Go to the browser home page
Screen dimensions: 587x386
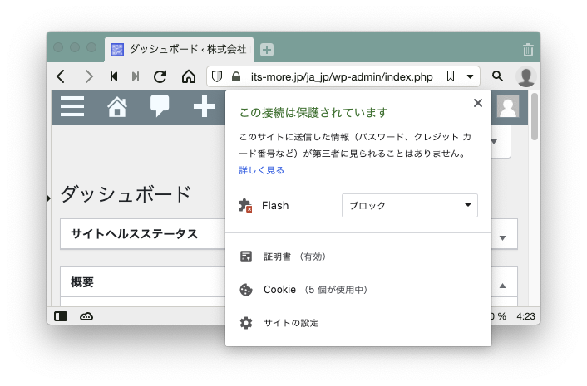pyautogui.click(x=189, y=76)
